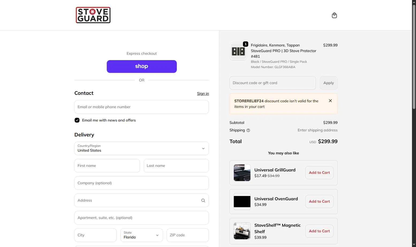Click the Universal OvenGuard thumbnail

click(x=242, y=202)
